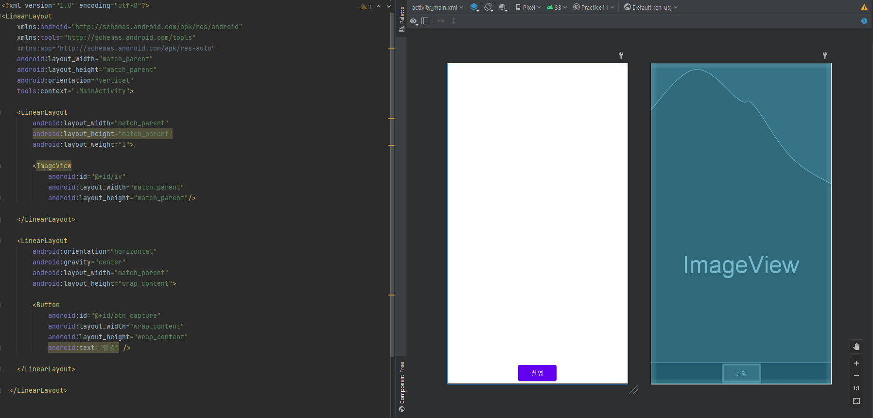Click the android:id="@+id/iv" line
The width and height of the screenshot is (873, 418).
[87, 176]
